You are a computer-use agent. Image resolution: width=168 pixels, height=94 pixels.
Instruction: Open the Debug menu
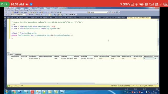point(26,10)
